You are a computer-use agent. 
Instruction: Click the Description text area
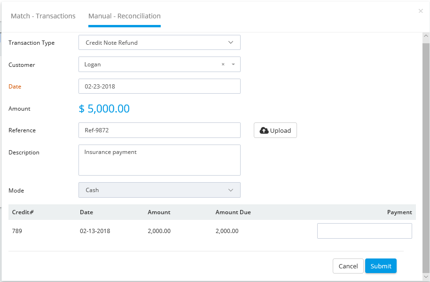(159, 160)
